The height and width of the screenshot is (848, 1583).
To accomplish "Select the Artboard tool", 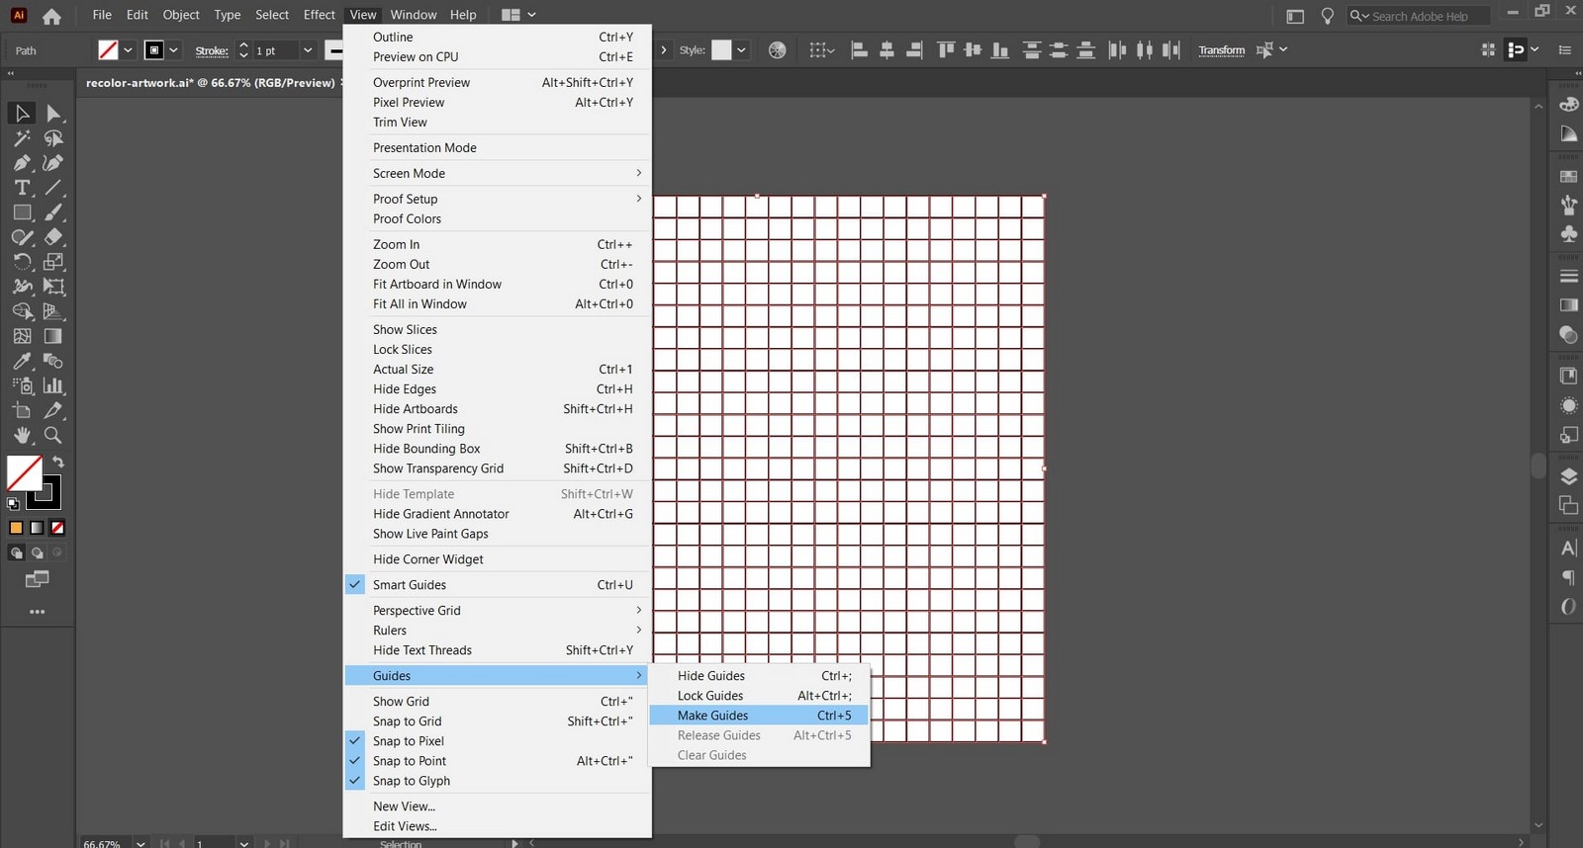I will (x=22, y=410).
